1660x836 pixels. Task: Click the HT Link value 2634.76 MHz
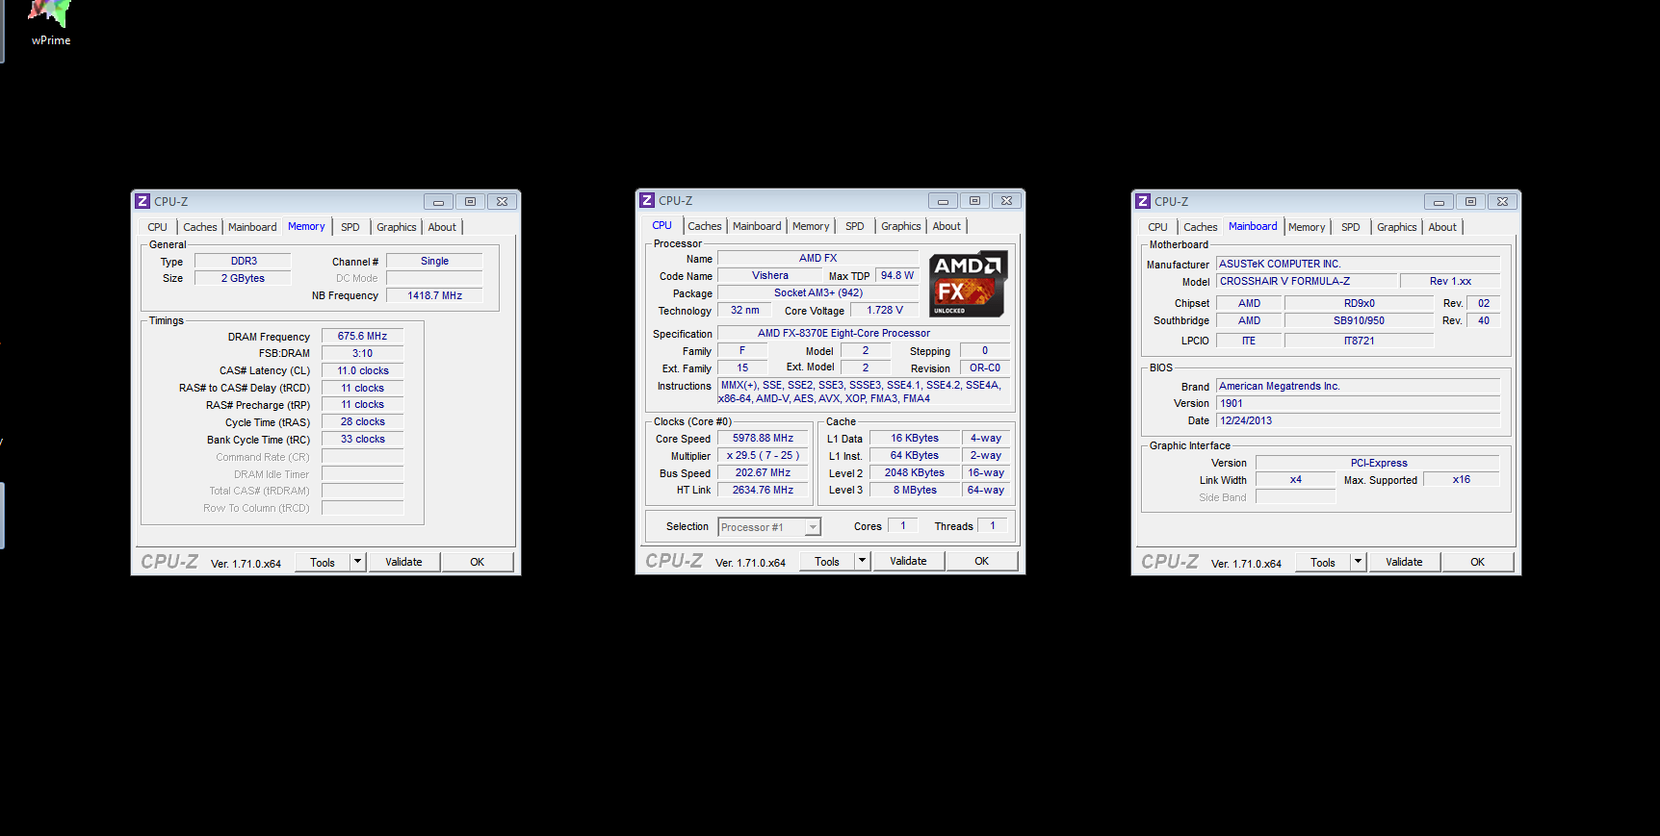coord(763,490)
